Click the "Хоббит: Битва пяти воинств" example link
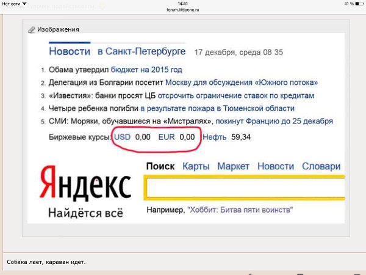The width and height of the screenshot is (366, 275). 240,210
